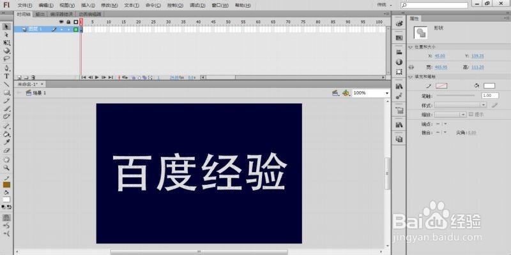
Task: Select the Subselection tool
Action: point(6,34)
